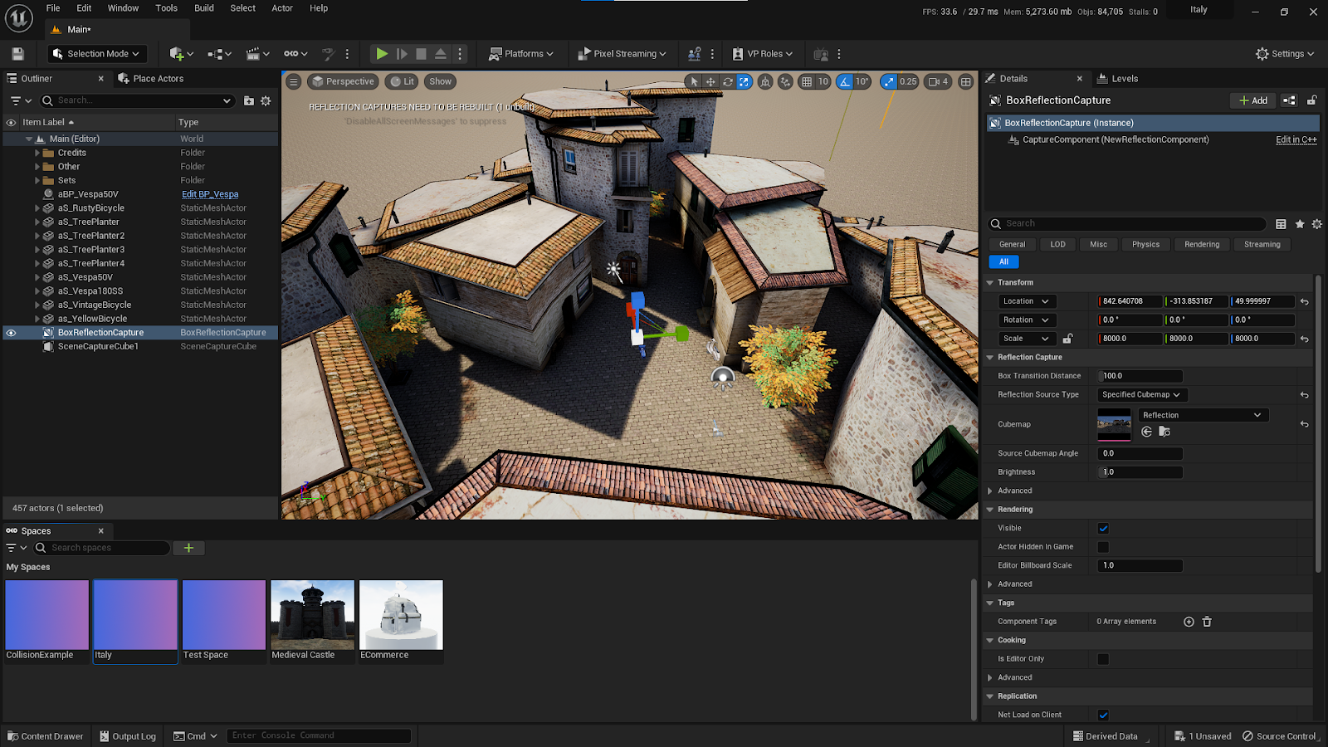Save the current level with the disk icon

pos(17,54)
